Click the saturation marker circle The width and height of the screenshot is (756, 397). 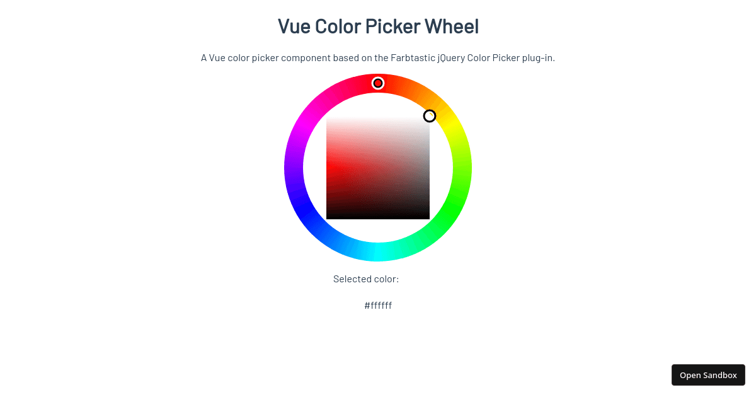(430, 116)
